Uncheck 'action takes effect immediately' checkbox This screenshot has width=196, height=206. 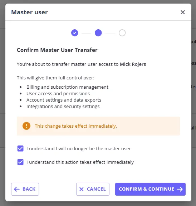(x=20, y=162)
